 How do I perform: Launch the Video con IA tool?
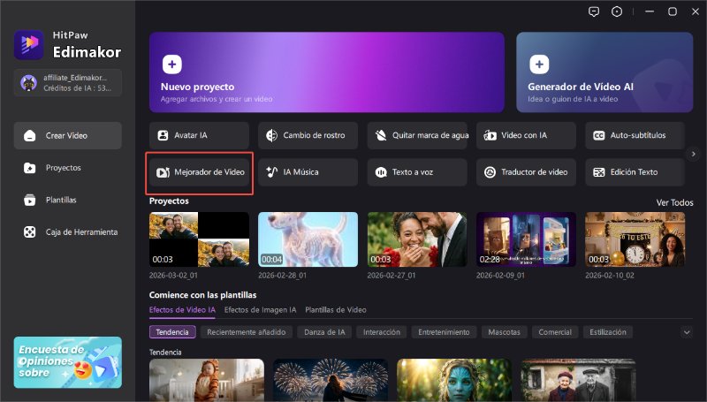526,135
